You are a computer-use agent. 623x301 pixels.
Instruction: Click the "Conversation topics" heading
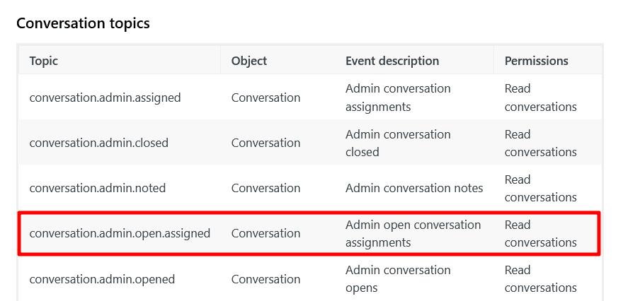click(83, 23)
